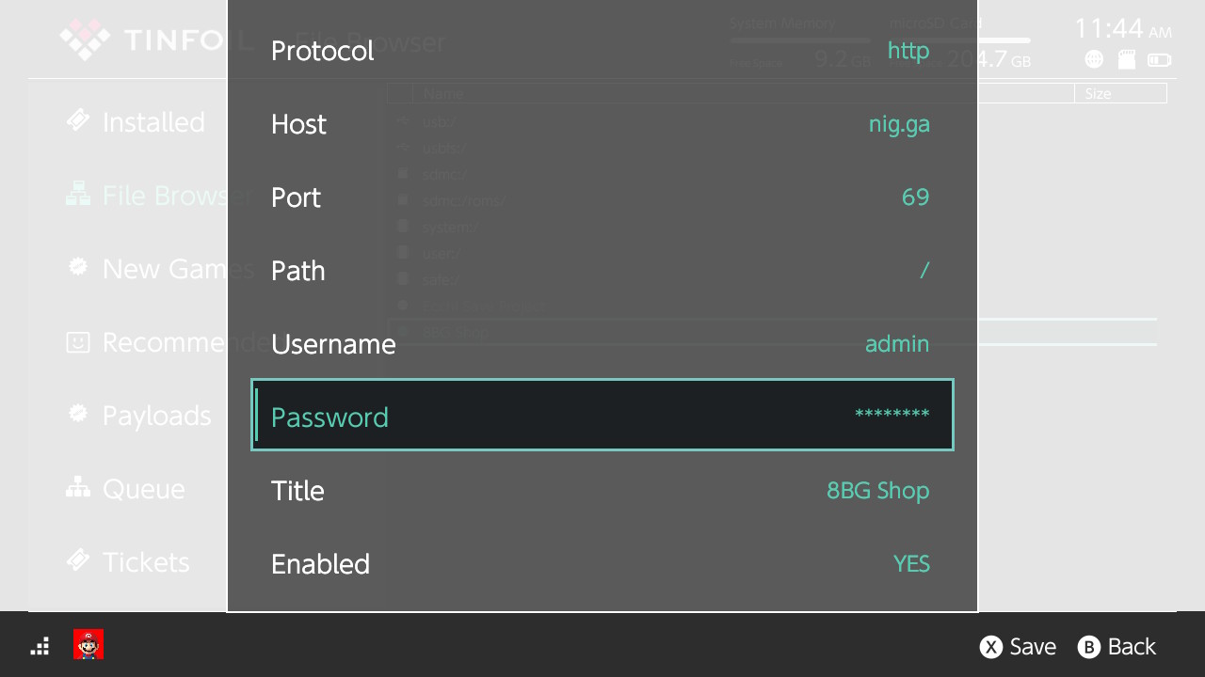Screen dimensions: 1205x677
Task: Click the globe network status icon
Action: pyautogui.click(x=1094, y=59)
